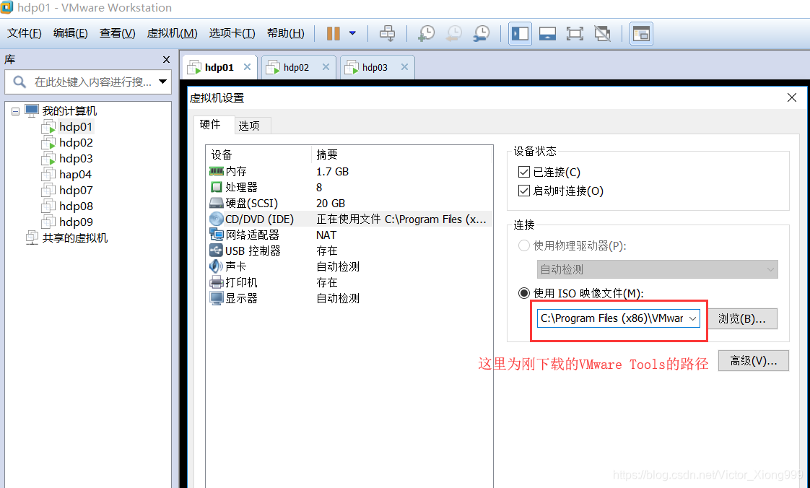Image resolution: width=810 pixels, height=488 pixels.
Task: Click the send Ctrl+Alt+Del toolbar icon
Action: point(387,33)
